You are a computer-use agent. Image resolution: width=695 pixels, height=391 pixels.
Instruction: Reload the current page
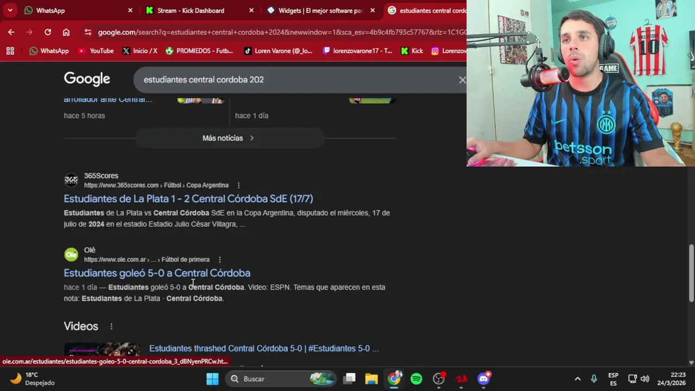click(48, 32)
